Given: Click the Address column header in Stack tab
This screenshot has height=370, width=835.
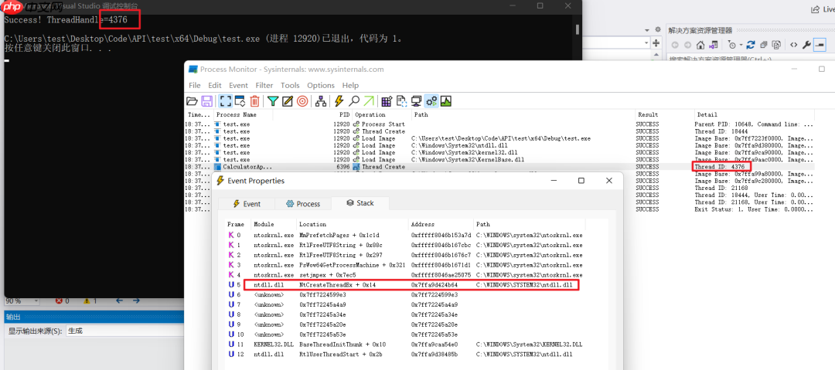Looking at the screenshot, I should point(441,224).
